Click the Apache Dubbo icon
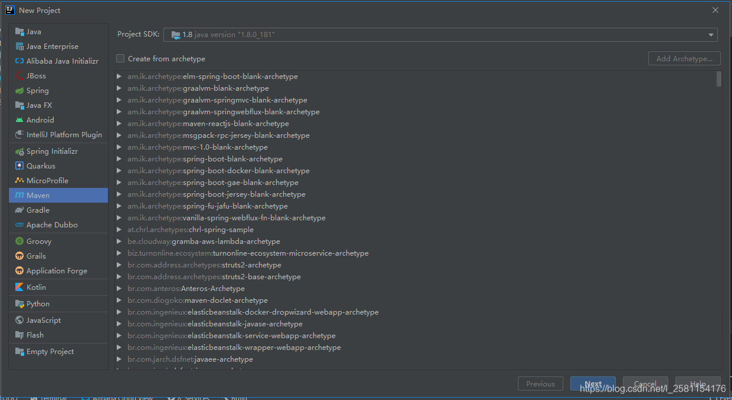The image size is (732, 400). 19,225
